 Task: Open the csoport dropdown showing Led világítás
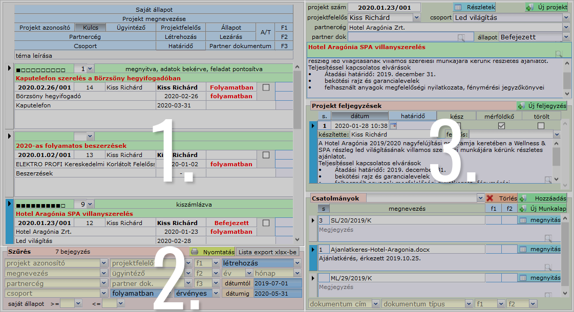pos(565,17)
